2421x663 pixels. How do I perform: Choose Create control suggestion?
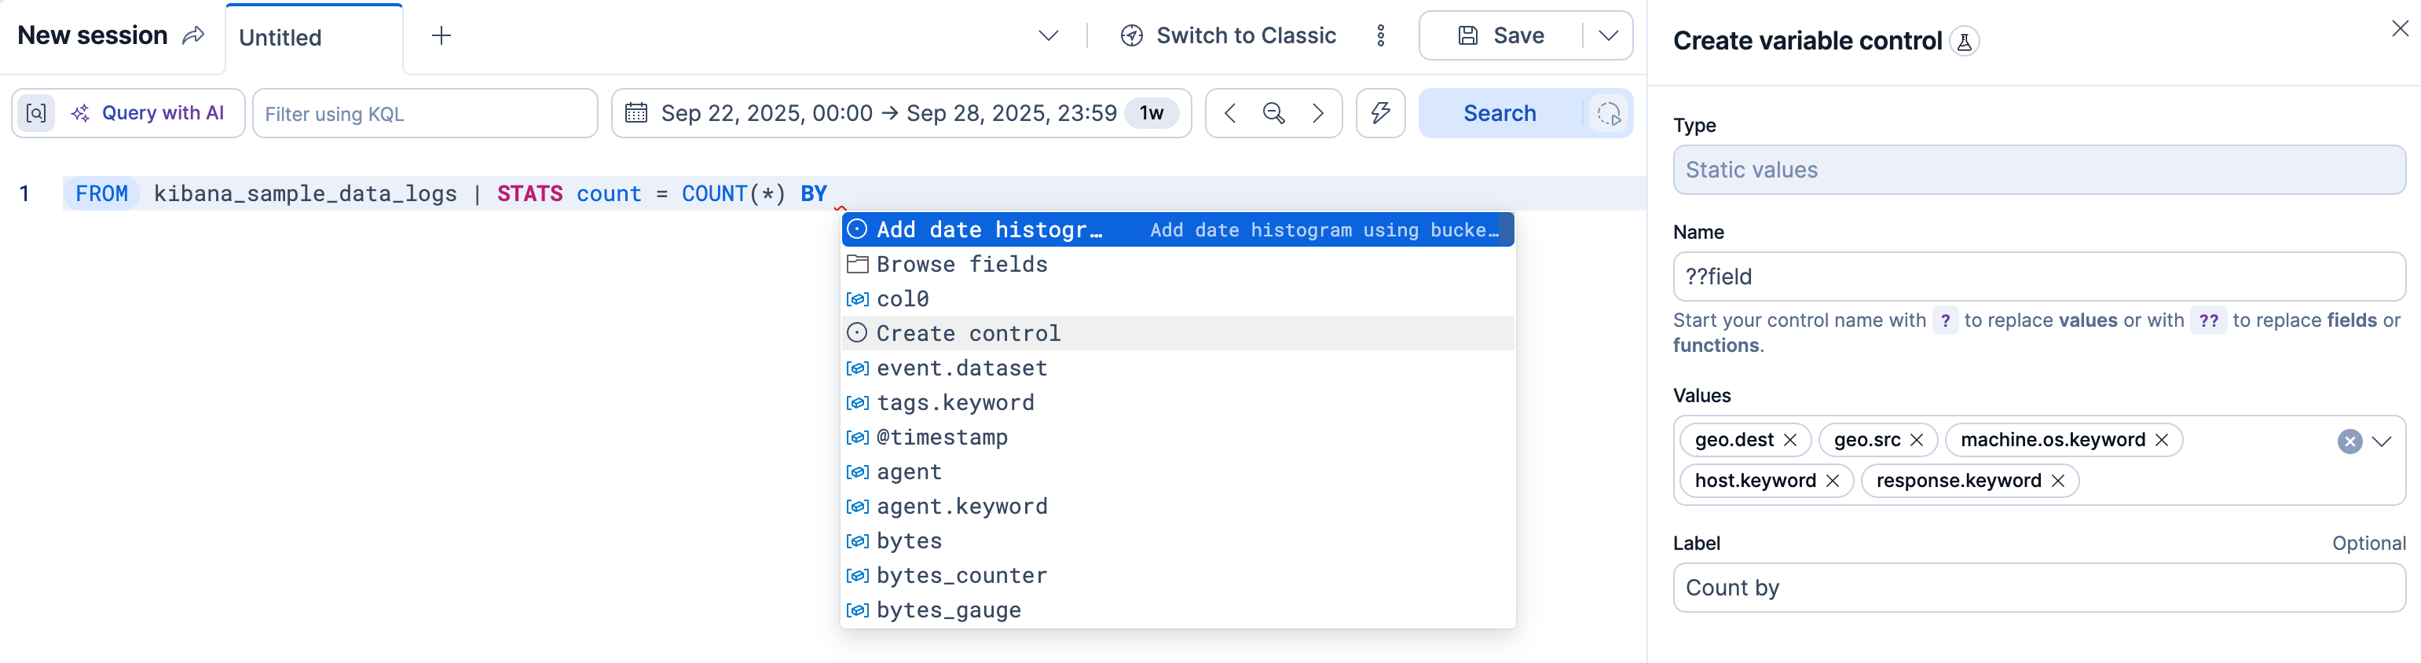1177,333
